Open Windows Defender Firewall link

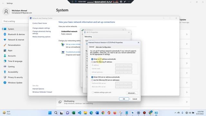pos(42,92)
